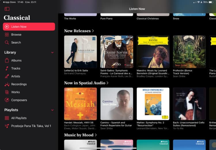Open Saint-Saëns Symphonic Poems album cover
The height and width of the screenshot is (150, 216).
(x=117, y=52)
